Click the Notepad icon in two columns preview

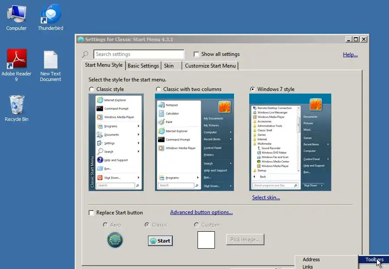coord(161,105)
